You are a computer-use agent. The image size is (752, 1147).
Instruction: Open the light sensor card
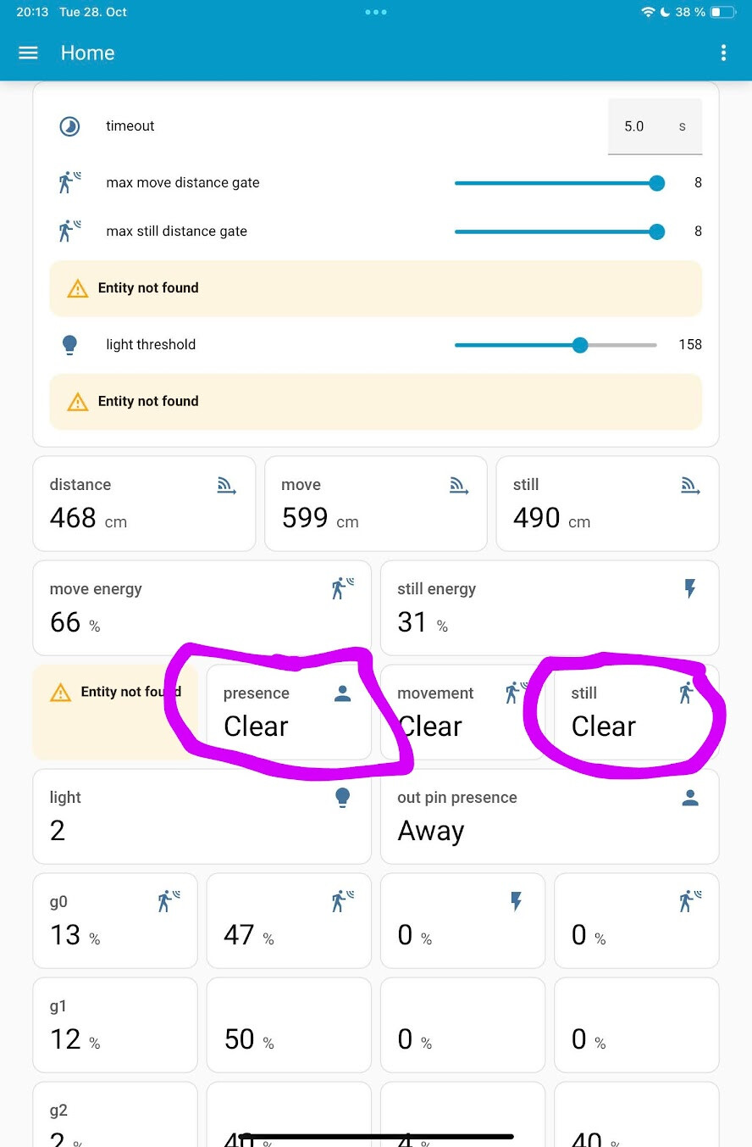point(202,816)
